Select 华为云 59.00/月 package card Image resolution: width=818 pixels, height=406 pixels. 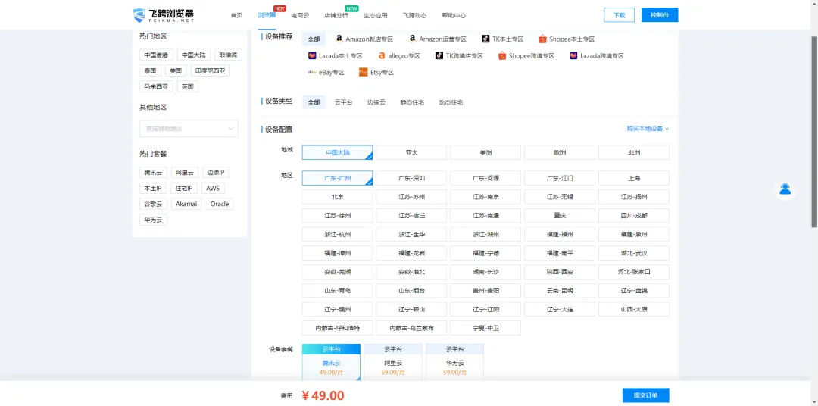coord(454,362)
